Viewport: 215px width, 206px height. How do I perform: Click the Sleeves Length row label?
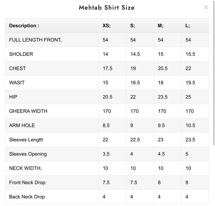click(x=26, y=140)
